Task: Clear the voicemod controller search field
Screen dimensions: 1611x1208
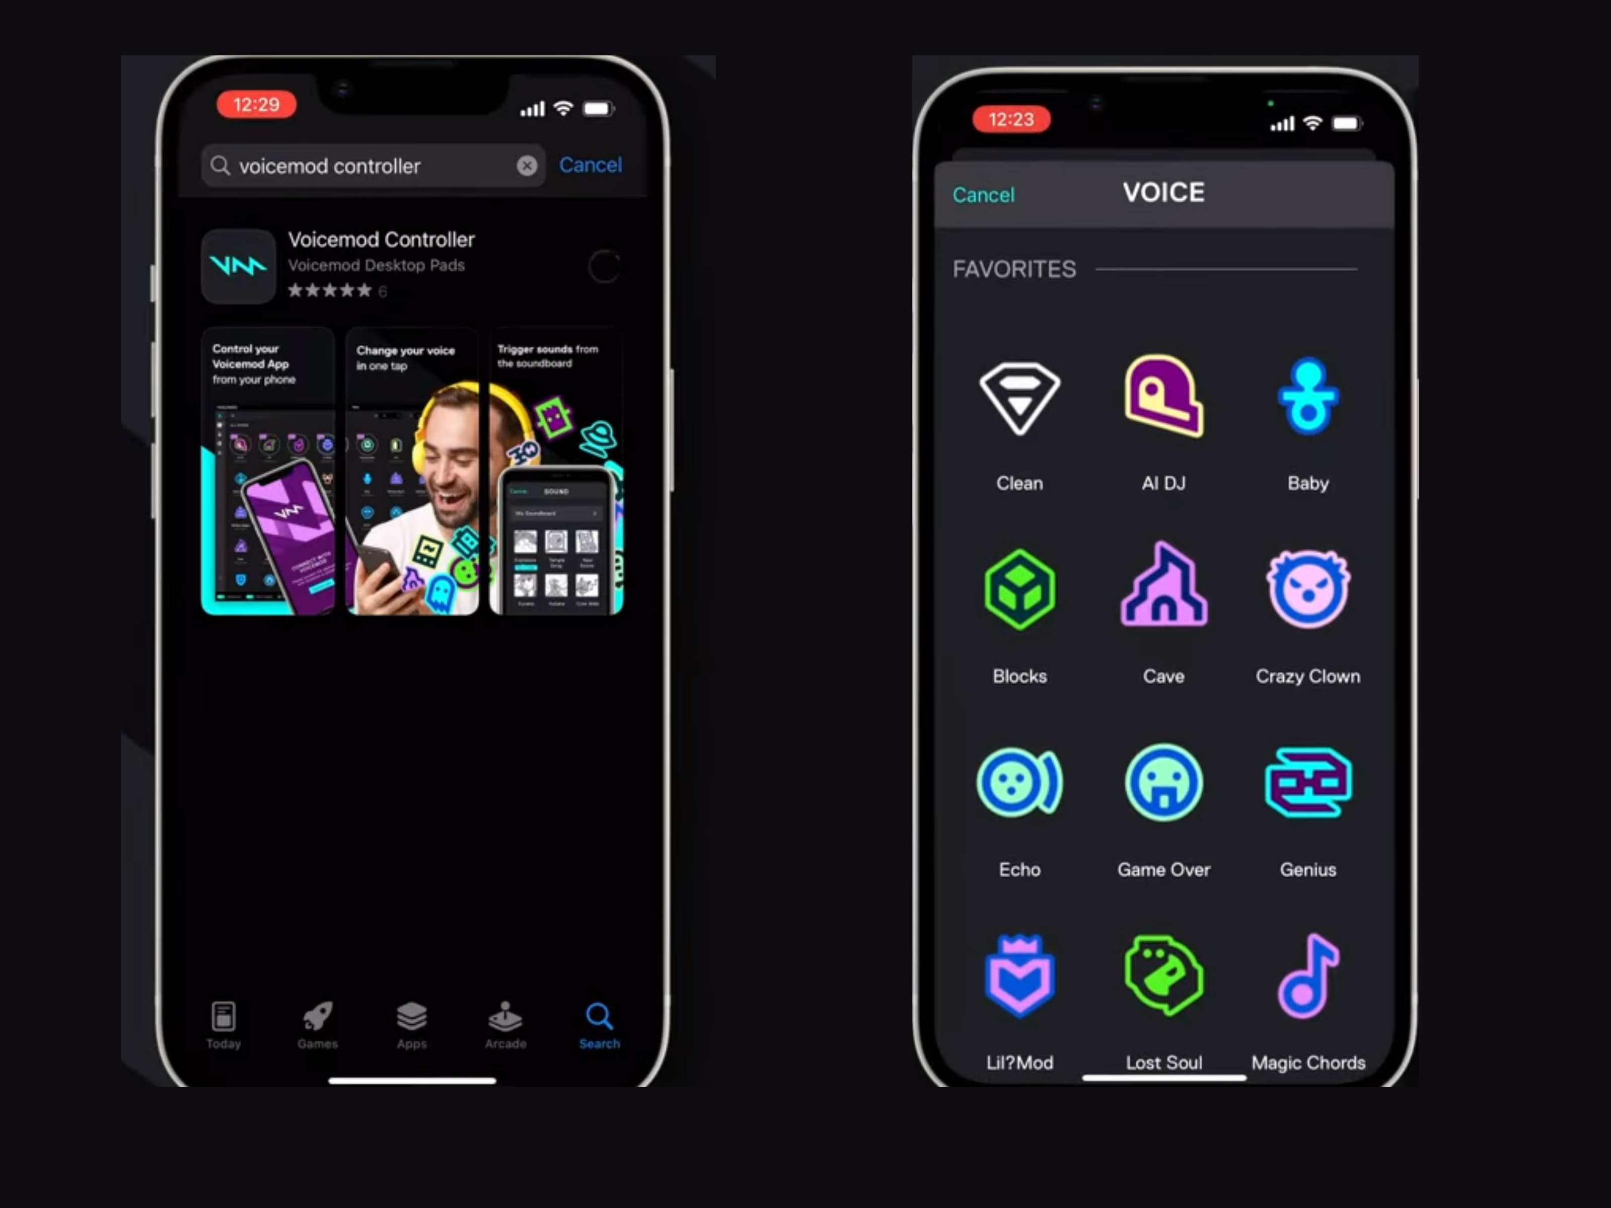Action: point(527,166)
